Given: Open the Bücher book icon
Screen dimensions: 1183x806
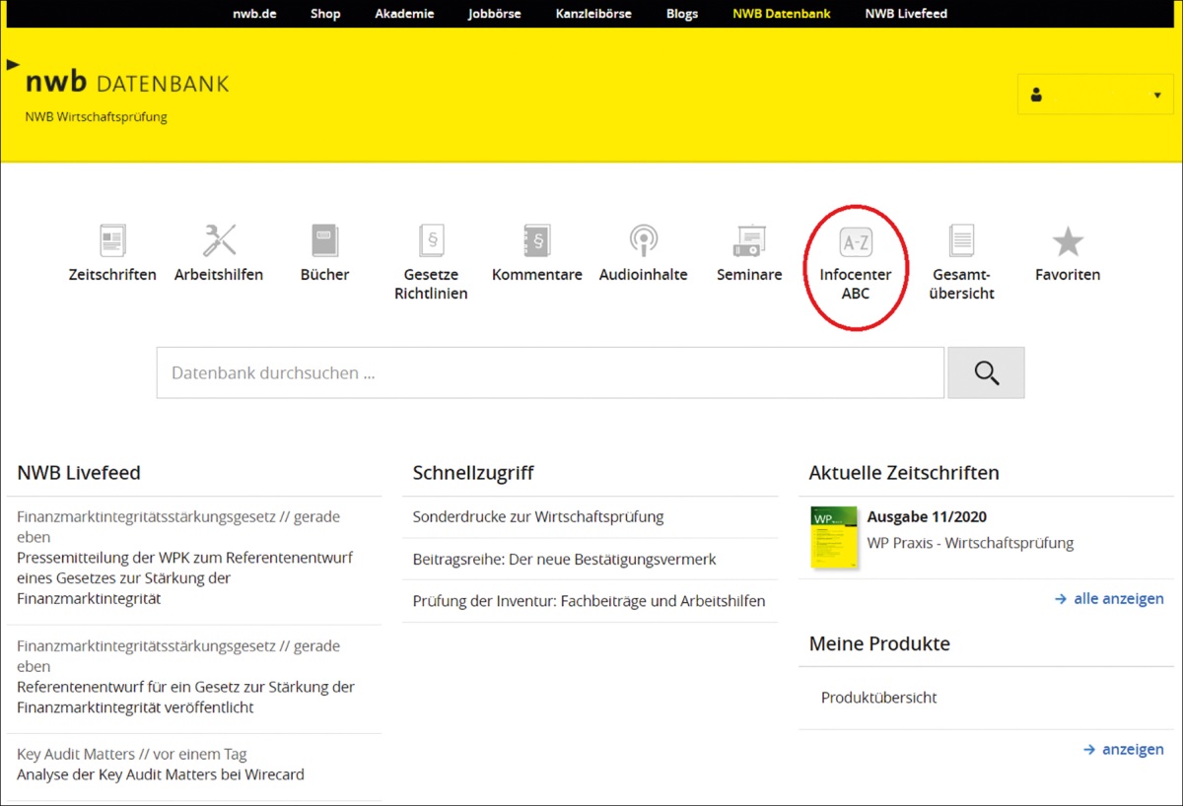Looking at the screenshot, I should [324, 241].
